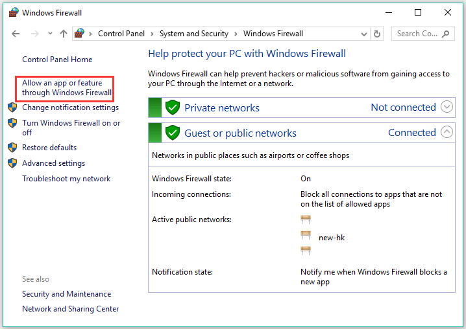Viewport: 466px width, 329px height.
Task: Click the shield icon beside Change notification settings
Action: pyautogui.click(x=12, y=108)
